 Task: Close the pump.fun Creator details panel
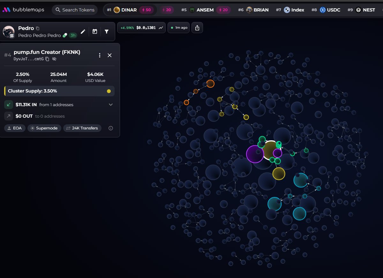109,55
